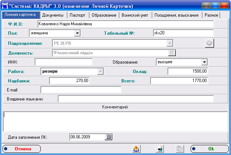
Task: Open calendar picker for Дата заполнения ЛК
Action: (x=108, y=137)
